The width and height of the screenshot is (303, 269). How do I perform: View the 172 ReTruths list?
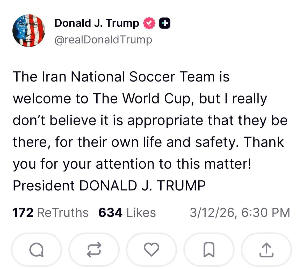tap(51, 213)
